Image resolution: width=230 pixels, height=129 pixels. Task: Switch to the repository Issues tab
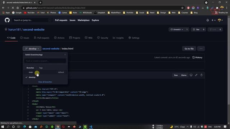25,38
